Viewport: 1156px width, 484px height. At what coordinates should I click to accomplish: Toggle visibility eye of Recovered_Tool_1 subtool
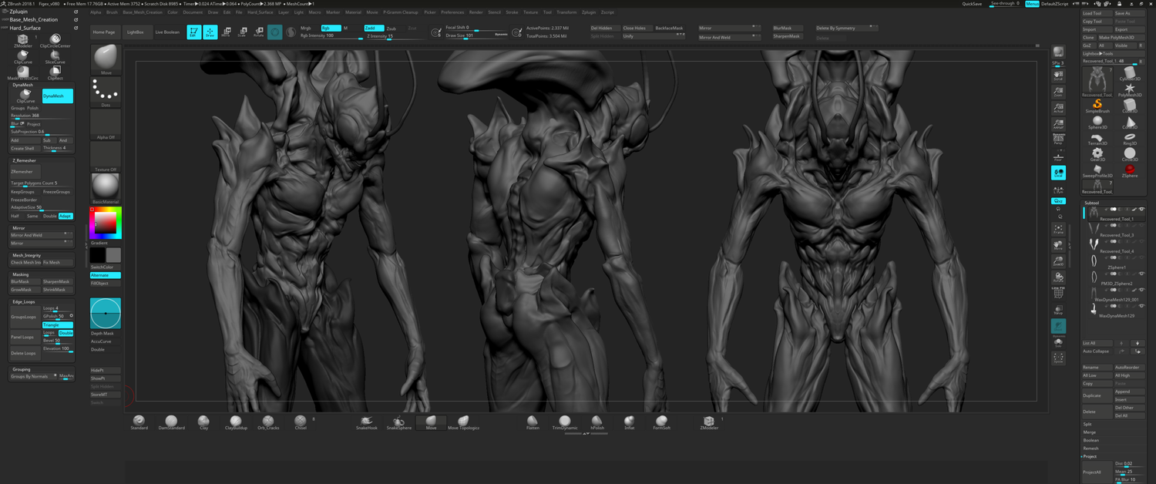[1143, 209]
